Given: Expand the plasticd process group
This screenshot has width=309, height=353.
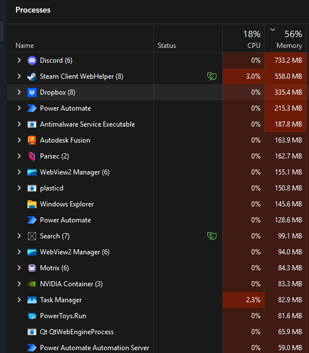Looking at the screenshot, I should (19, 188).
